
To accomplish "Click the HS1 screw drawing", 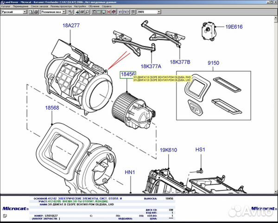I will (199, 171).
